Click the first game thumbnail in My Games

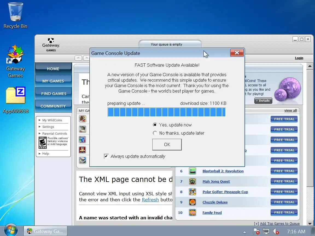point(82,119)
